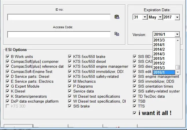This screenshot has width=187, height=130.
Task: Toggle SIS safety-related system checkbox
Action: point(135,91)
